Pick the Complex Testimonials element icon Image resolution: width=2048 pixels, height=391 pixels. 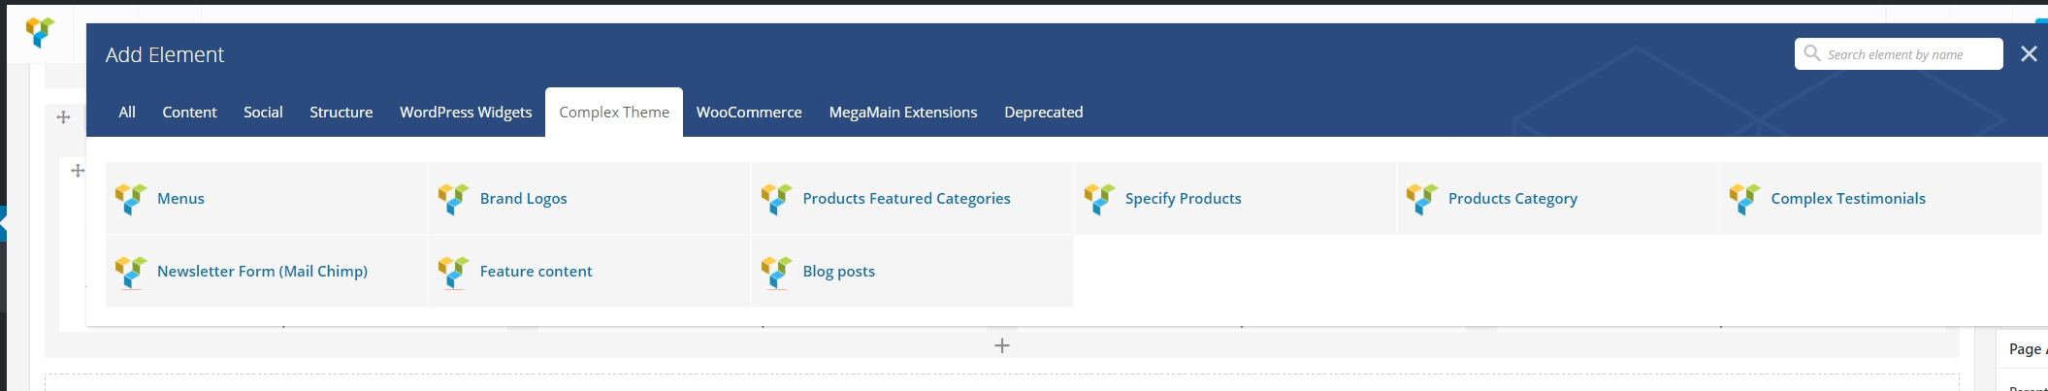1744,199
